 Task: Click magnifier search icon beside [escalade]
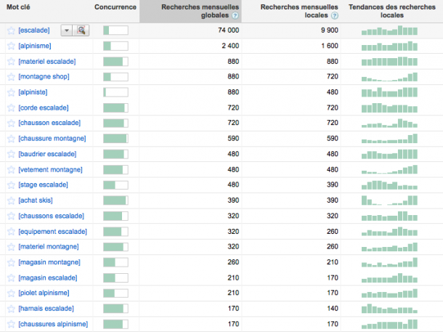(x=81, y=31)
